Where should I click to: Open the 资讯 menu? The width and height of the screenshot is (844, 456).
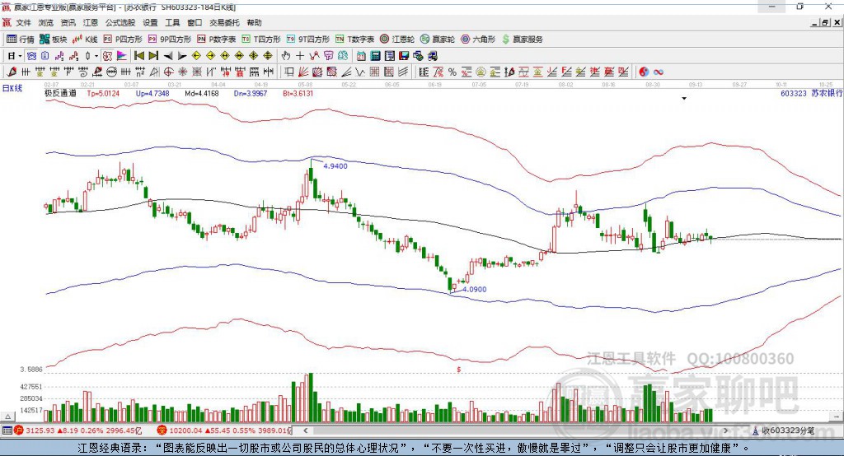click(x=68, y=22)
